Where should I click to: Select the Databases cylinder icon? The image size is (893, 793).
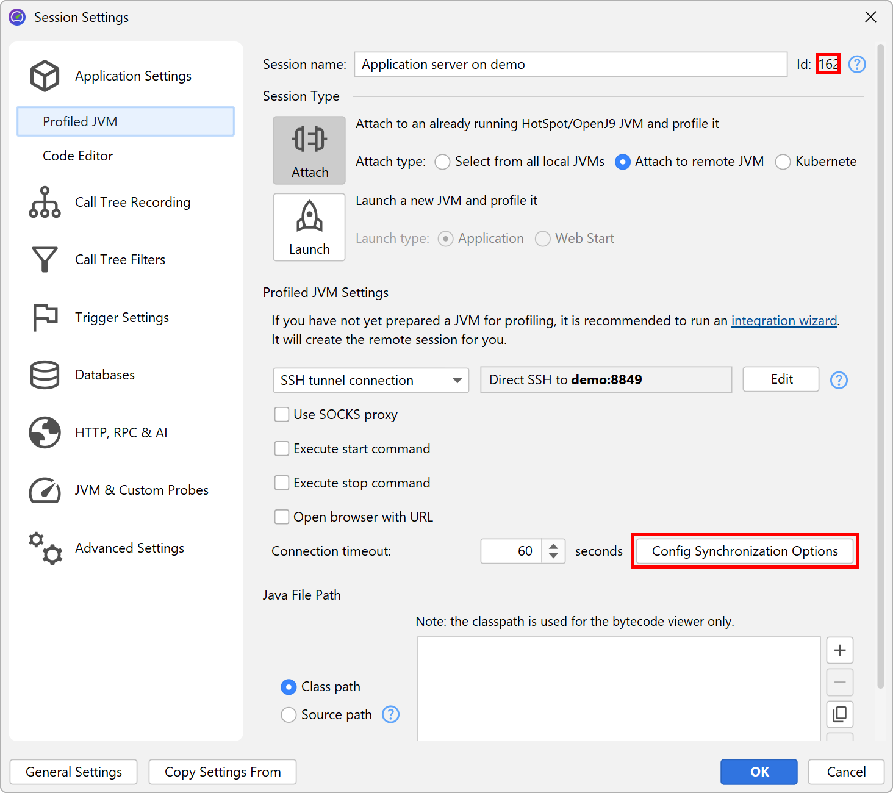pyautogui.click(x=45, y=375)
